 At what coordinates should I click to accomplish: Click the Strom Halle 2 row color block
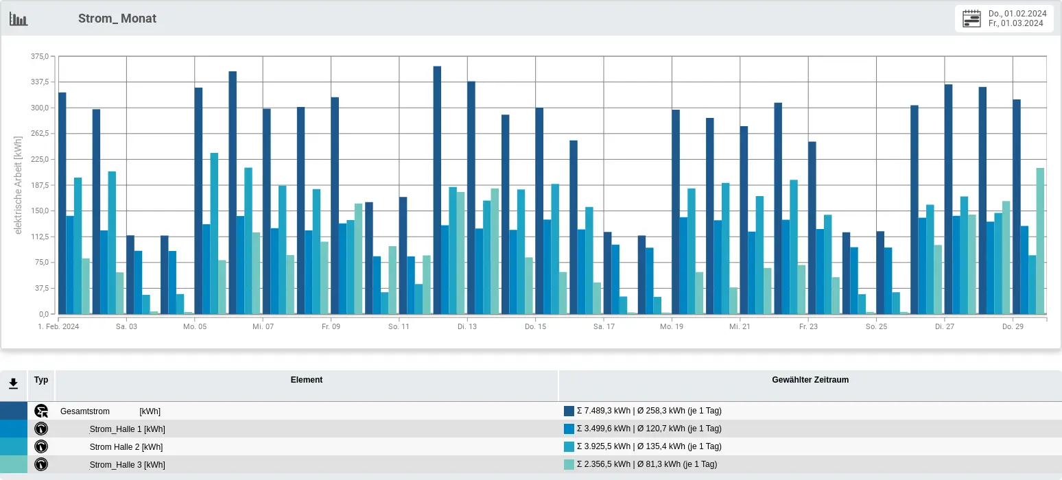[x=14, y=446]
